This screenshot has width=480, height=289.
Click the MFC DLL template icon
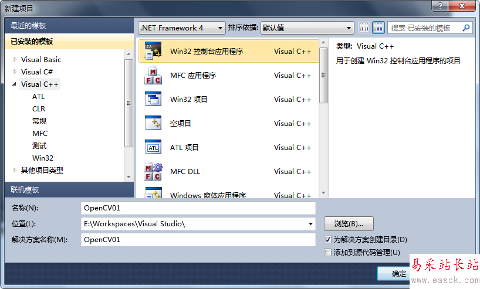point(153,171)
